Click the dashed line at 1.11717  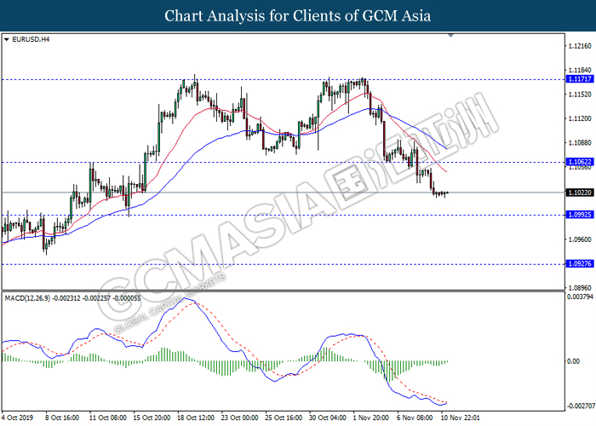point(283,80)
